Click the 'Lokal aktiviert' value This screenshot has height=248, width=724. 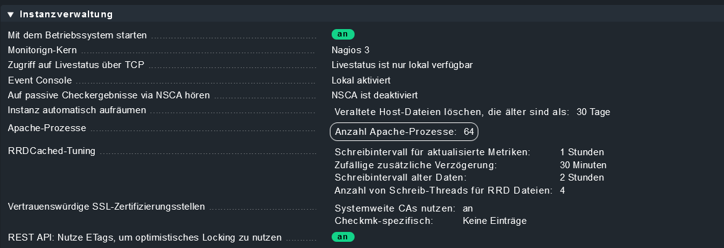point(361,80)
